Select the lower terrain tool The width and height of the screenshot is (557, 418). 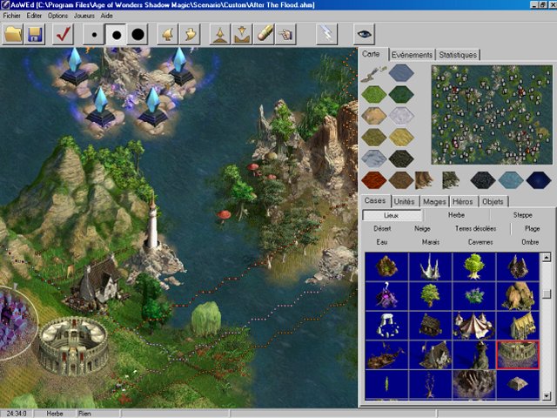tap(242, 35)
